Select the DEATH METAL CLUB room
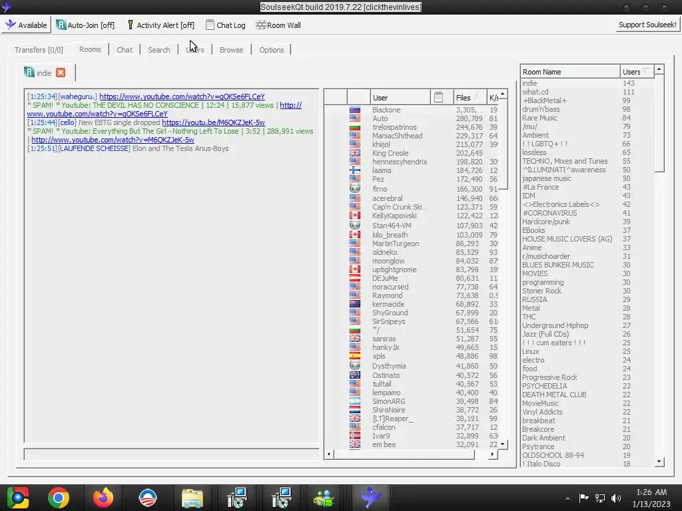The height and width of the screenshot is (511, 682). pos(553,395)
